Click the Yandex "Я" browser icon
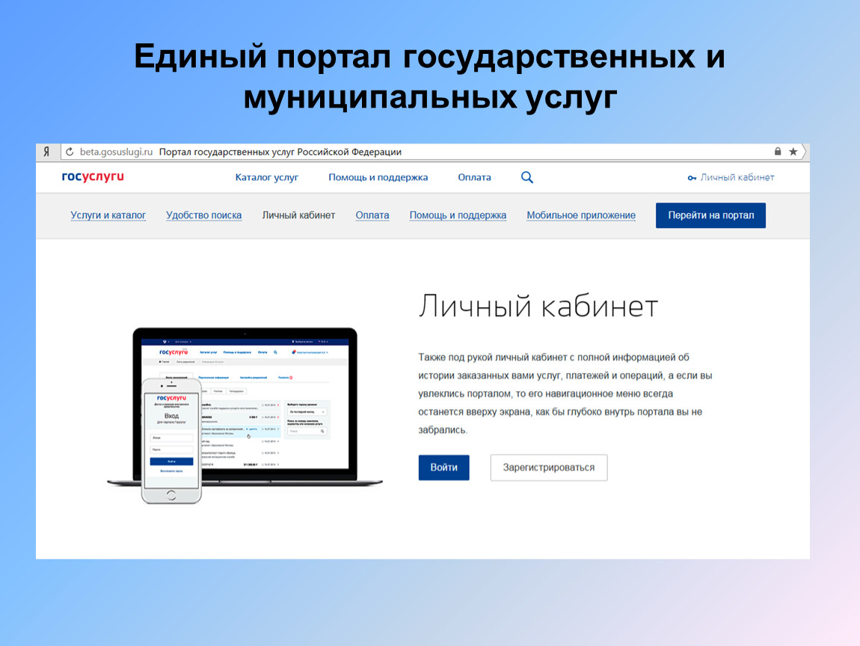Viewport: 860px width, 646px height. click(x=46, y=152)
